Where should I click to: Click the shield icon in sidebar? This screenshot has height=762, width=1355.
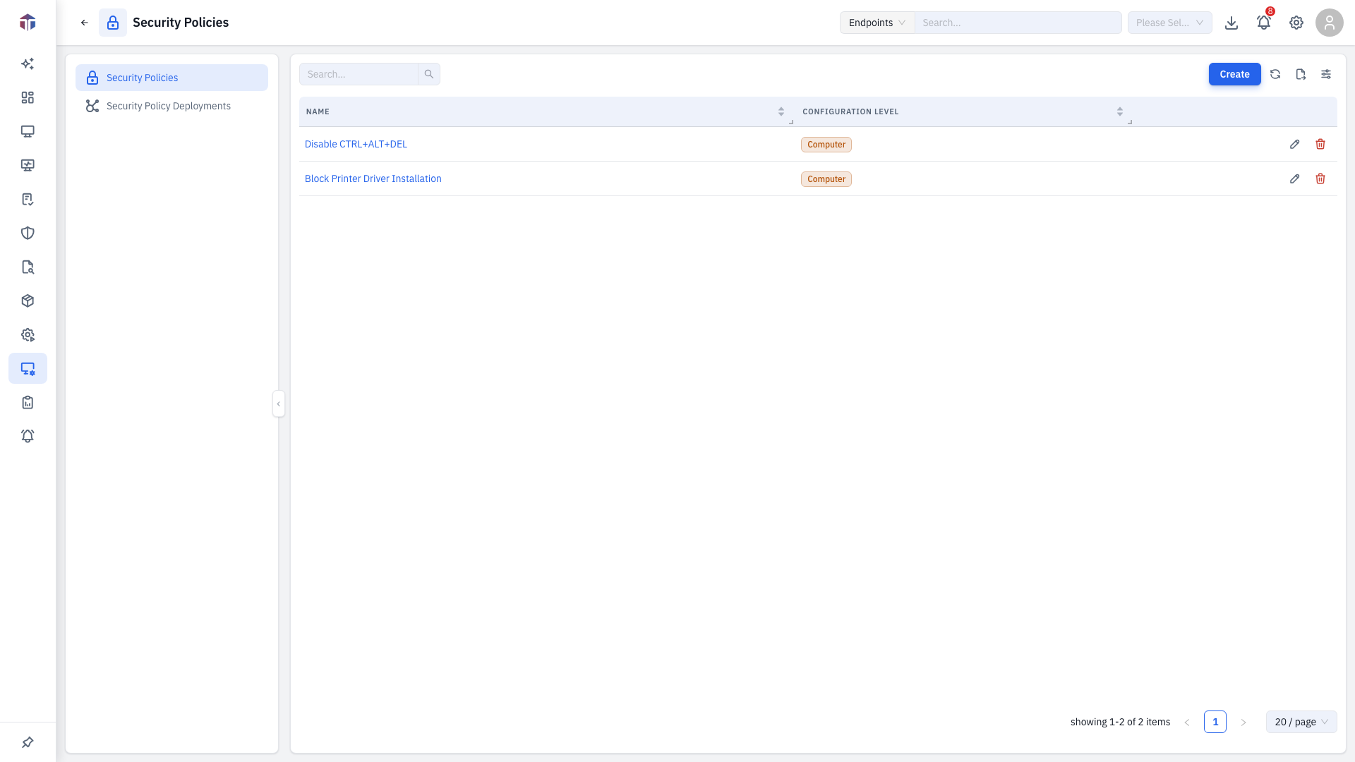coord(28,233)
